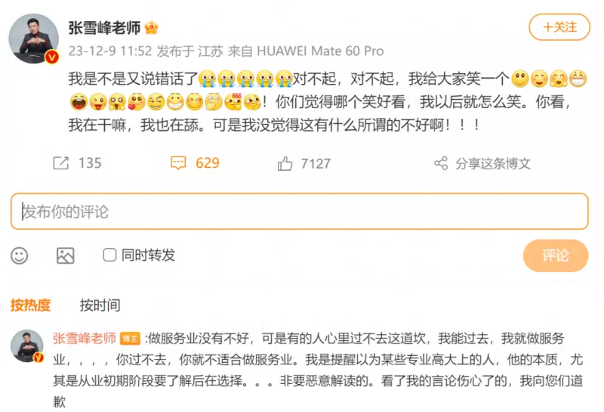Viewport: 604px width, 412px height.
Task: Submit with the orange 评论 button
Action: (x=556, y=256)
